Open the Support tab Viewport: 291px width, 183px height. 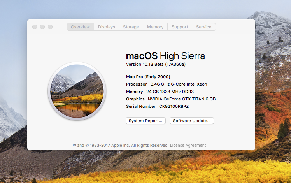pyautogui.click(x=180, y=27)
